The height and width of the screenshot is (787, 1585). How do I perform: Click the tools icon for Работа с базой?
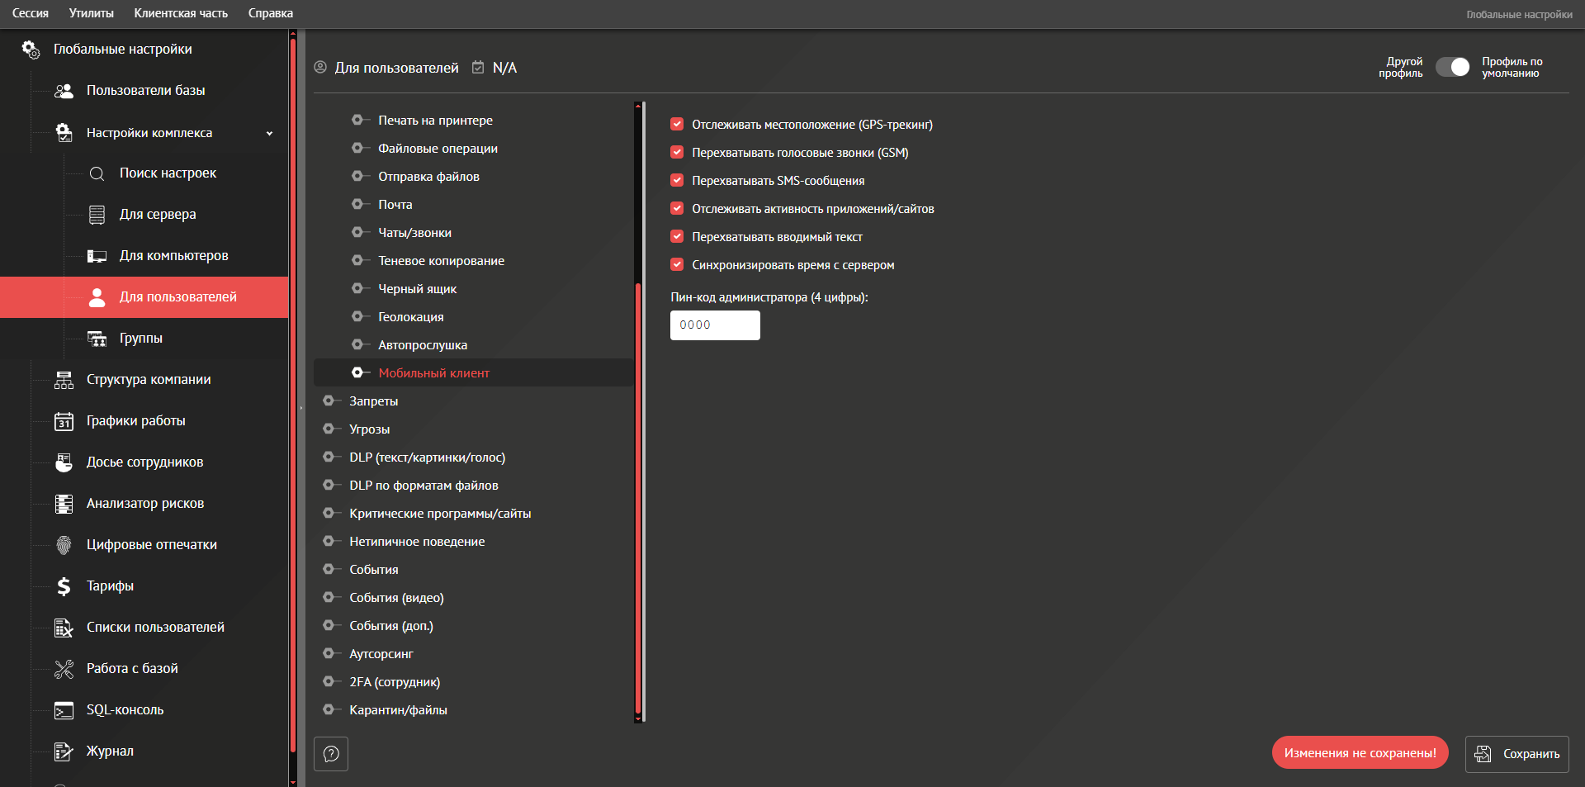[64, 669]
